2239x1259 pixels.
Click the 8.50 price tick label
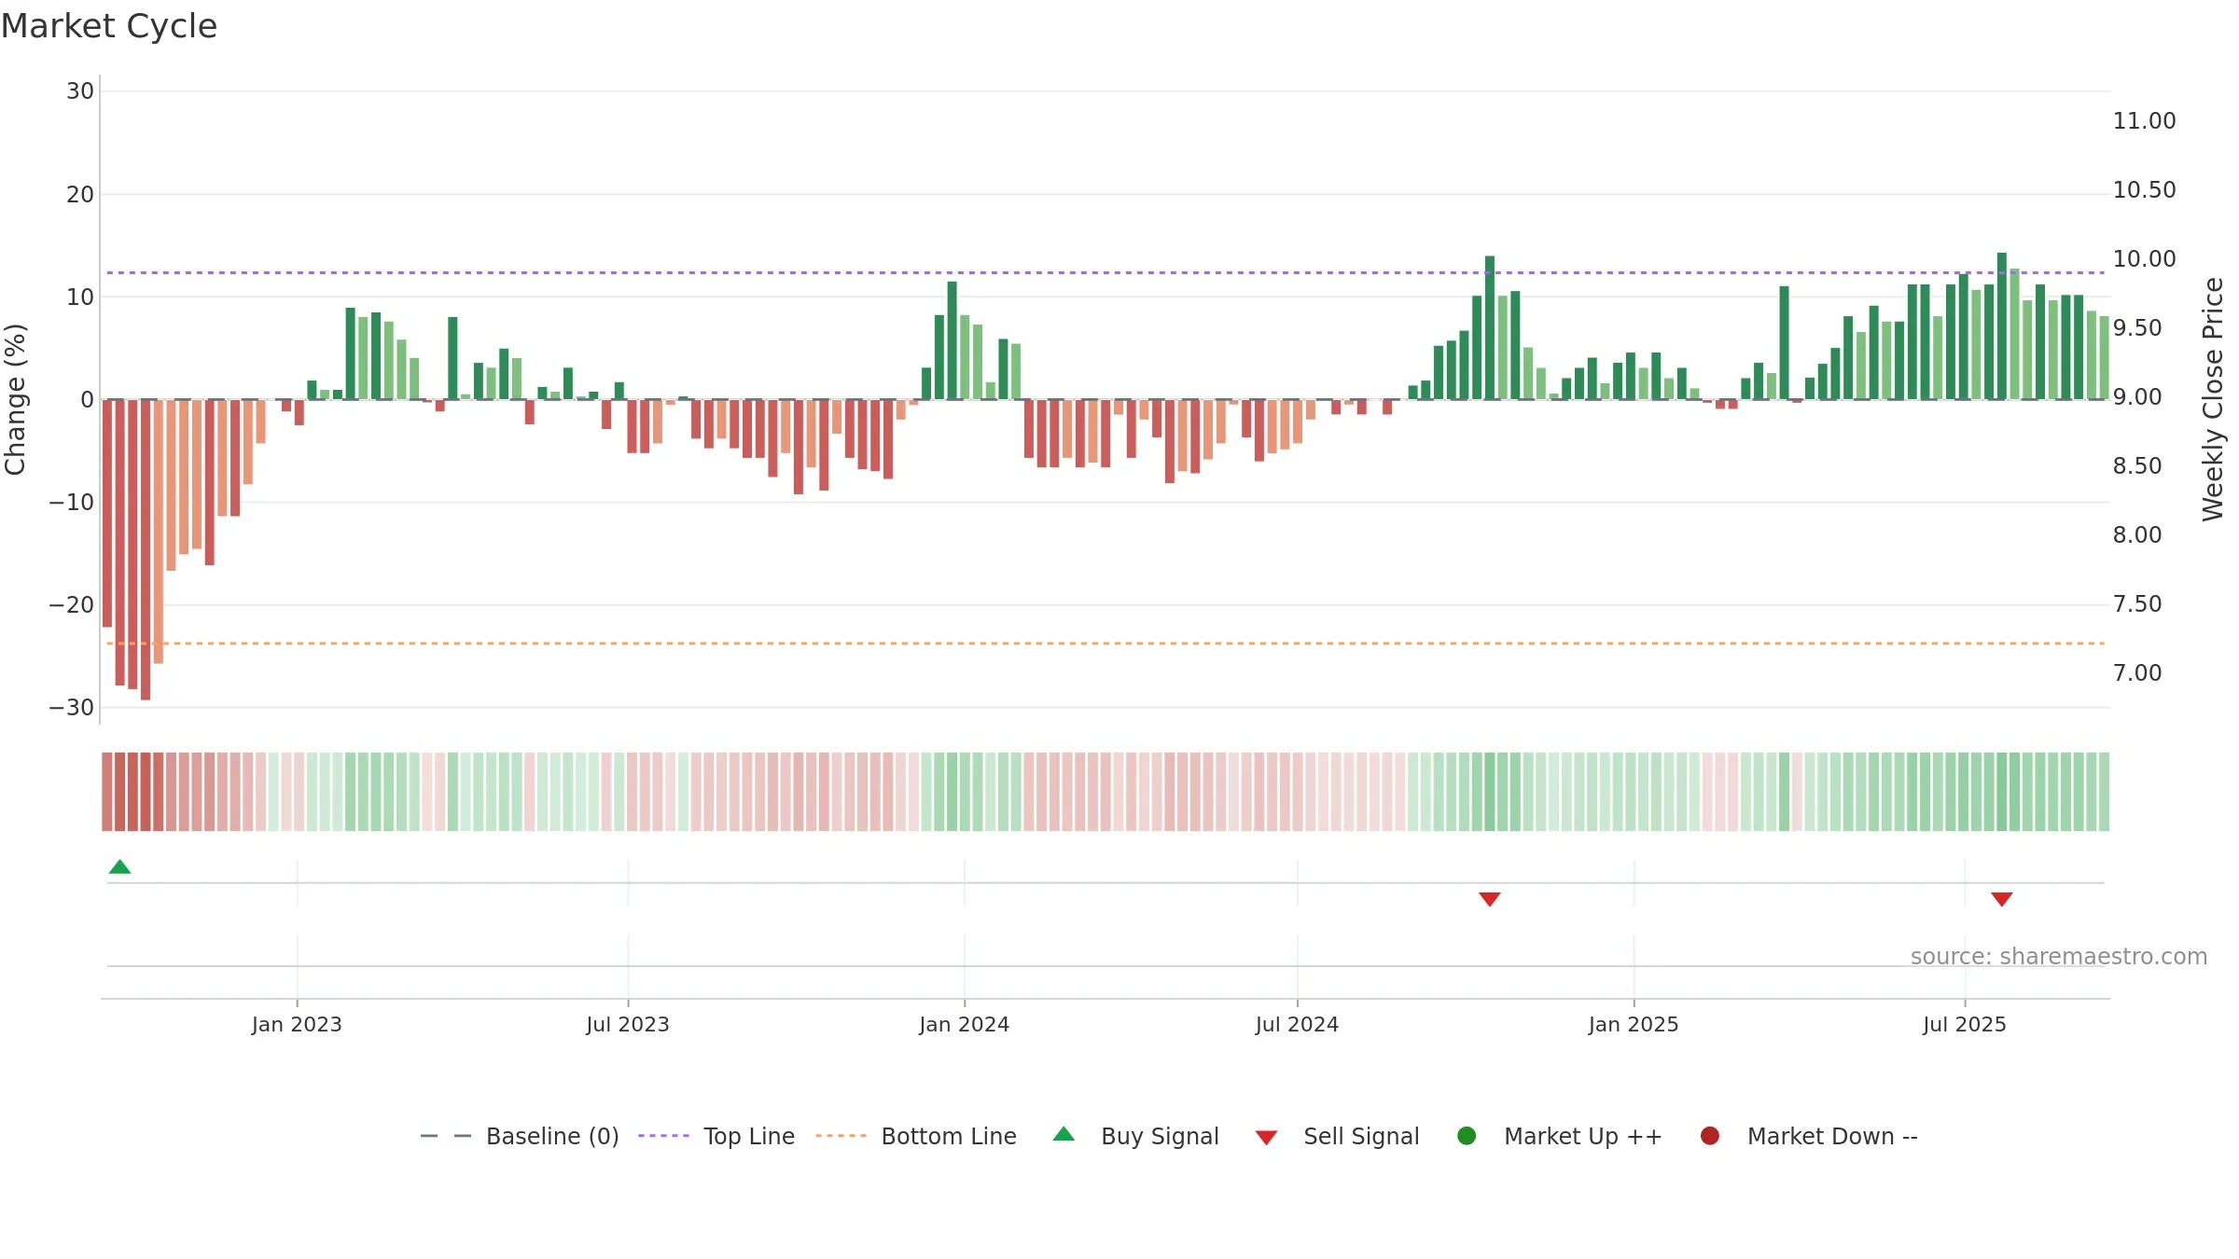(2137, 466)
